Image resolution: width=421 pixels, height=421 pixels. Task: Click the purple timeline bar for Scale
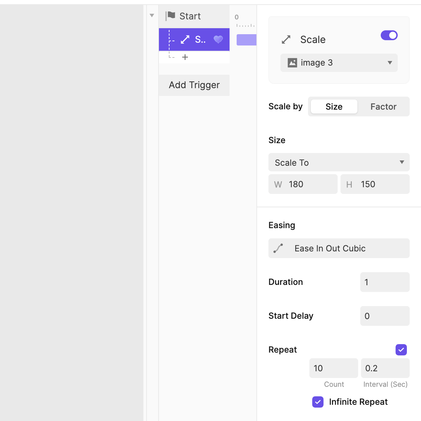tap(246, 40)
